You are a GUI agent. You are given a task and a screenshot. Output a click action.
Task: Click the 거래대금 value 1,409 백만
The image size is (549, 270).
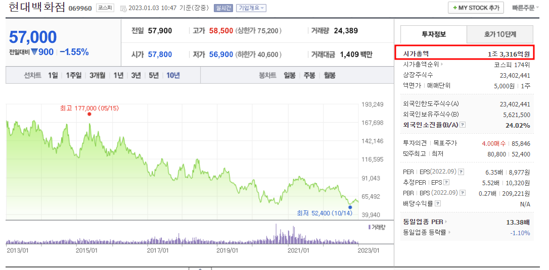coord(356,55)
